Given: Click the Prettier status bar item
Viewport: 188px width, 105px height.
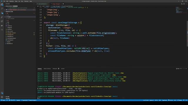Looking at the screenshot, I should (180, 100).
